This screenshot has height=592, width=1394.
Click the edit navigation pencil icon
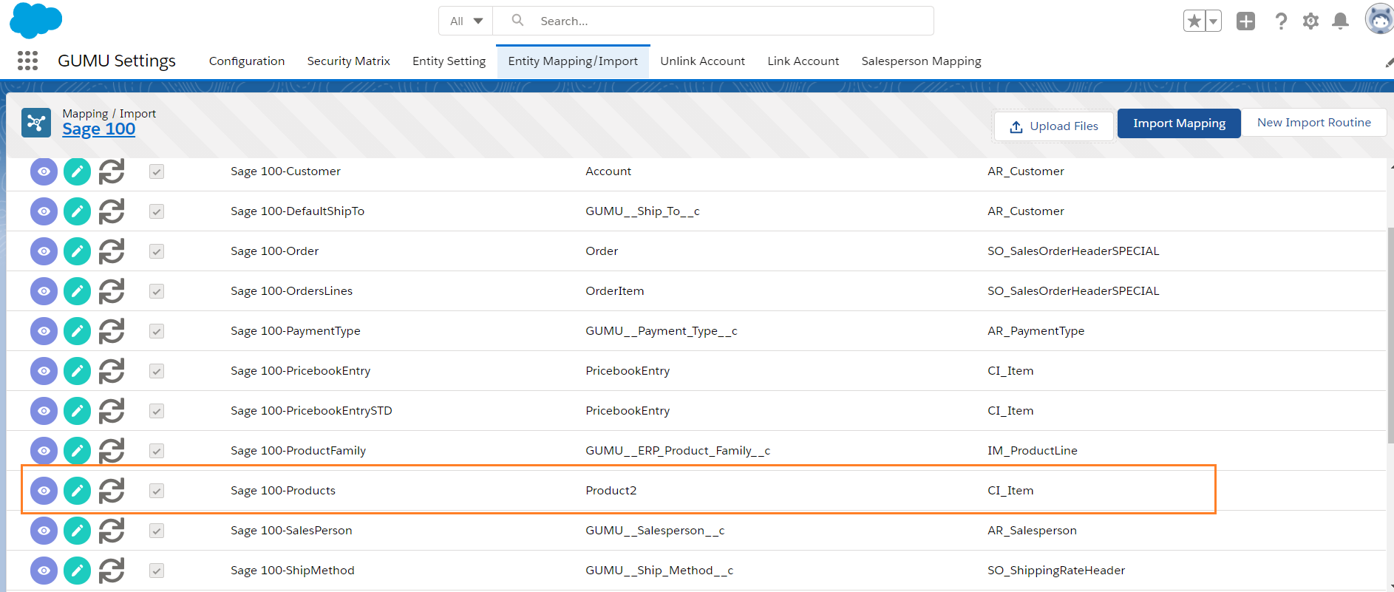pyautogui.click(x=1389, y=62)
